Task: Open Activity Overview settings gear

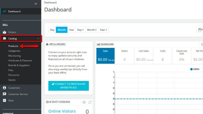Action: pos(84,102)
